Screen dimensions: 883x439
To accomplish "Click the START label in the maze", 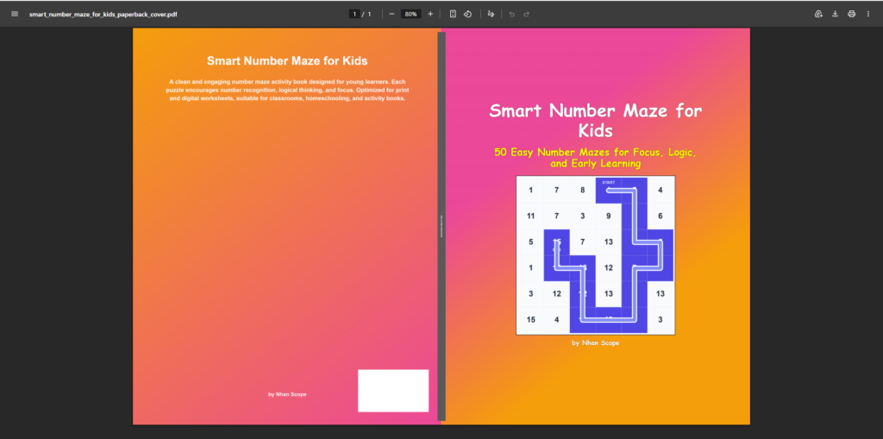I will pyautogui.click(x=609, y=182).
